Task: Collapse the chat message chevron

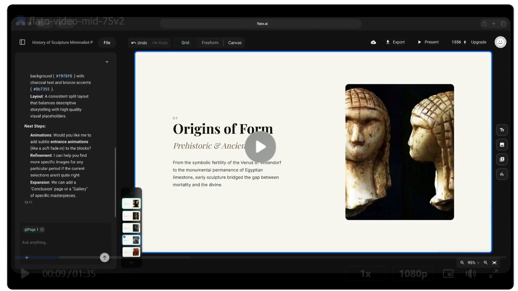Action: click(x=107, y=62)
